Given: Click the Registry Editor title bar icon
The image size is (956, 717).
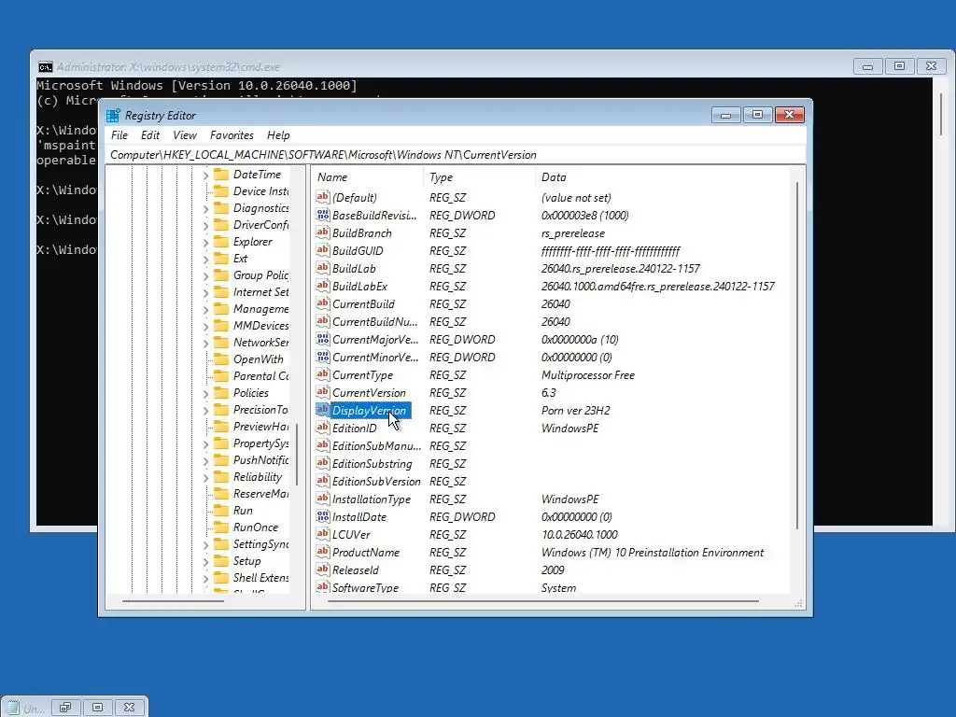Looking at the screenshot, I should pos(113,115).
